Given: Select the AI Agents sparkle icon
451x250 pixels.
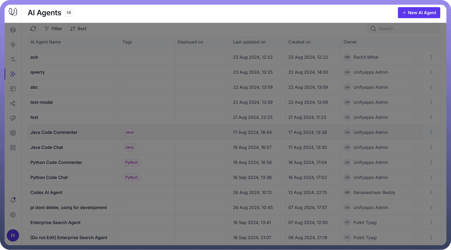Looking at the screenshot, I should coord(13,74).
